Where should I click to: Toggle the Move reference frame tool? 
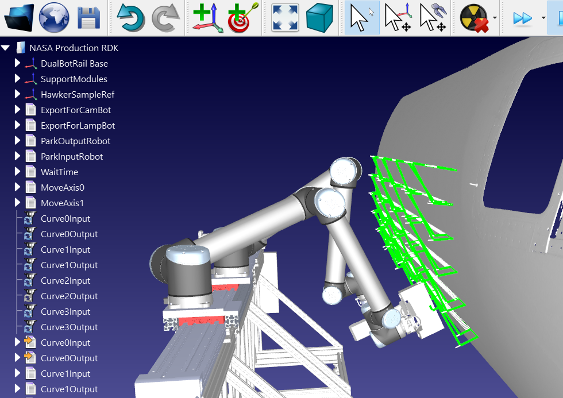(397, 18)
